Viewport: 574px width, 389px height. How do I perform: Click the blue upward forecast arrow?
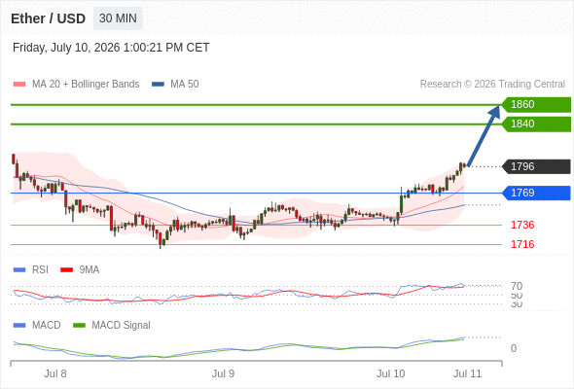484,136
